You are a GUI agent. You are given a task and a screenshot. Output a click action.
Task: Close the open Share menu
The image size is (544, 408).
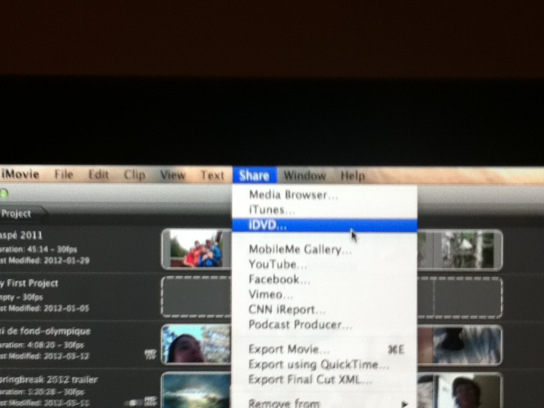(254, 176)
